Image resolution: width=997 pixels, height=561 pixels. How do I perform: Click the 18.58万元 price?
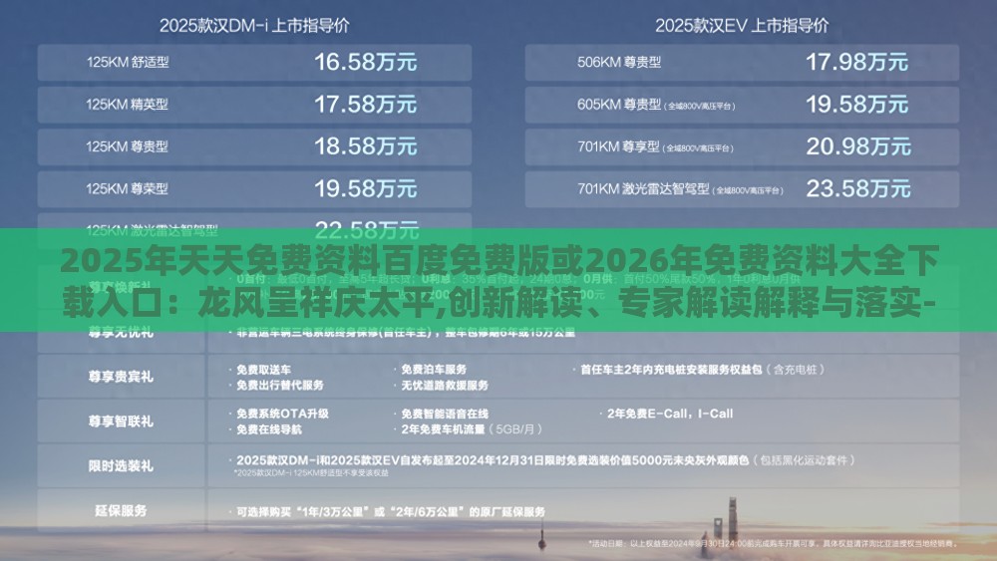click(x=366, y=146)
